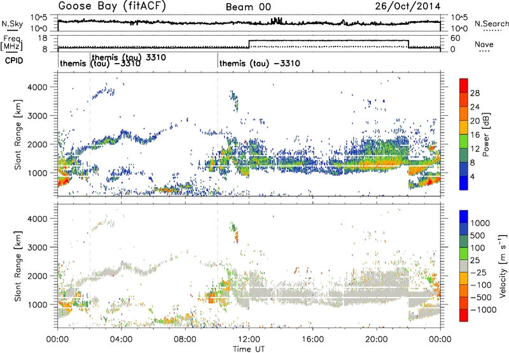Click the 'Time UT' axis title

(249, 349)
